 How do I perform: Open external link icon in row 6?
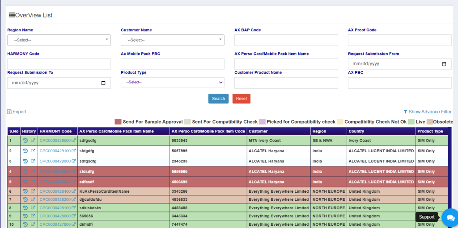click(x=33, y=191)
